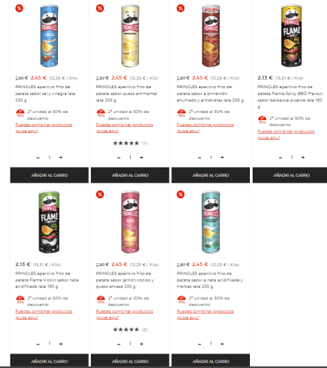The image size is (327, 368).
Task: Click percent badge on nata acidificada y hierbas
Action: tap(180, 194)
